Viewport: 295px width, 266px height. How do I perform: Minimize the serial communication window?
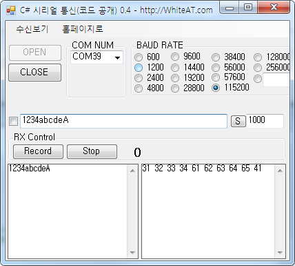[230, 8]
